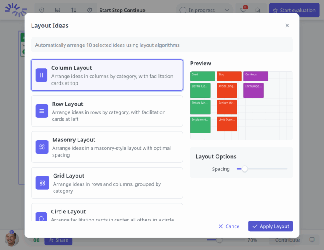
Task: Adjust the Spacing slider handle
Action: coord(244,169)
